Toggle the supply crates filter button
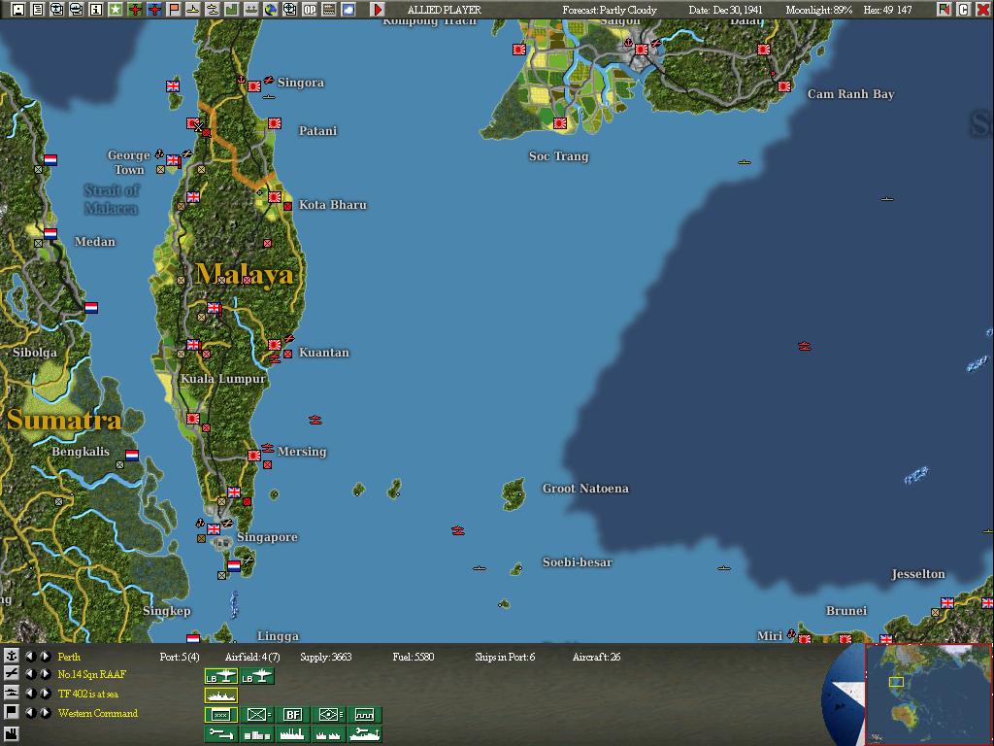The width and height of the screenshot is (994, 746). point(256,734)
